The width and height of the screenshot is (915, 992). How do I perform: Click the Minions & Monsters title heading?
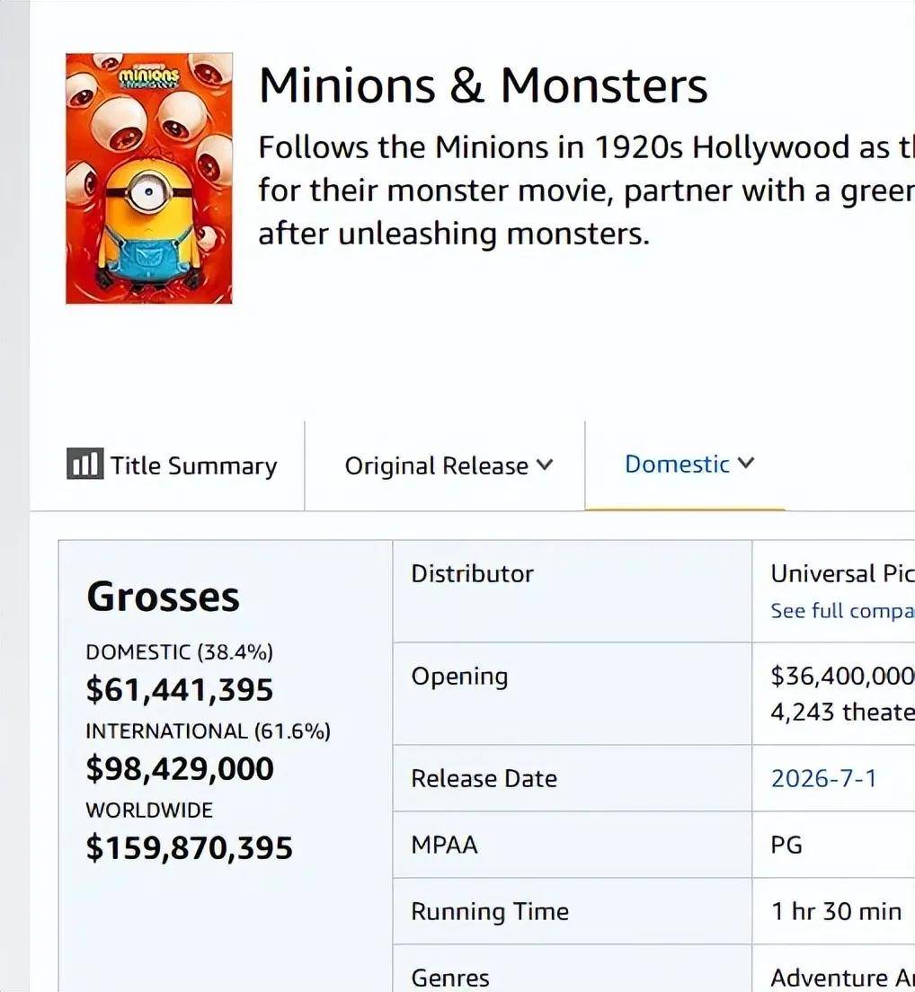484,85
